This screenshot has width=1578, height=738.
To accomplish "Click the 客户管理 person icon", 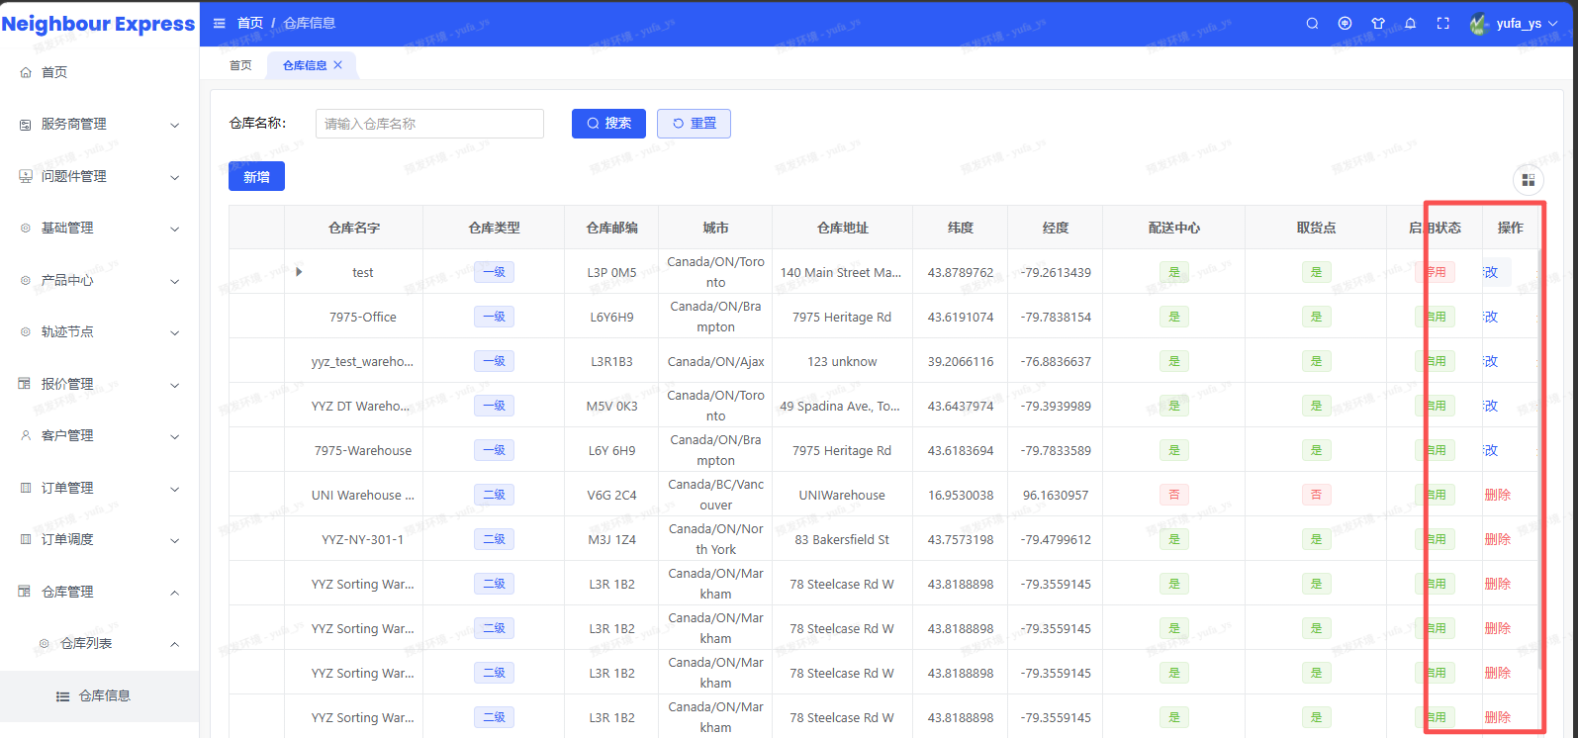I will [x=26, y=435].
